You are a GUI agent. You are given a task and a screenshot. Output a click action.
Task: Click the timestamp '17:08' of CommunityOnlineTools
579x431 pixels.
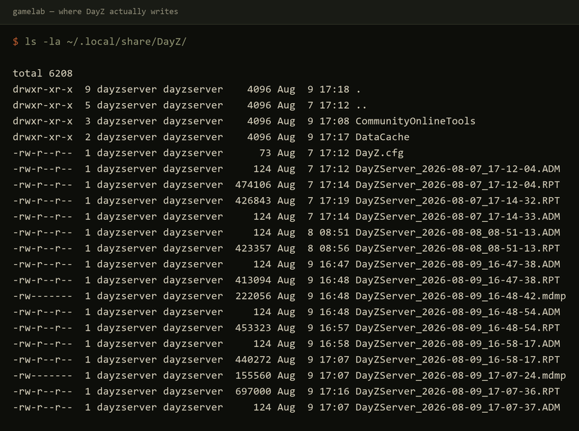click(x=335, y=121)
